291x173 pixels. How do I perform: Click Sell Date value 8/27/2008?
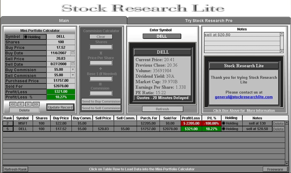pyautogui.click(x=59, y=64)
